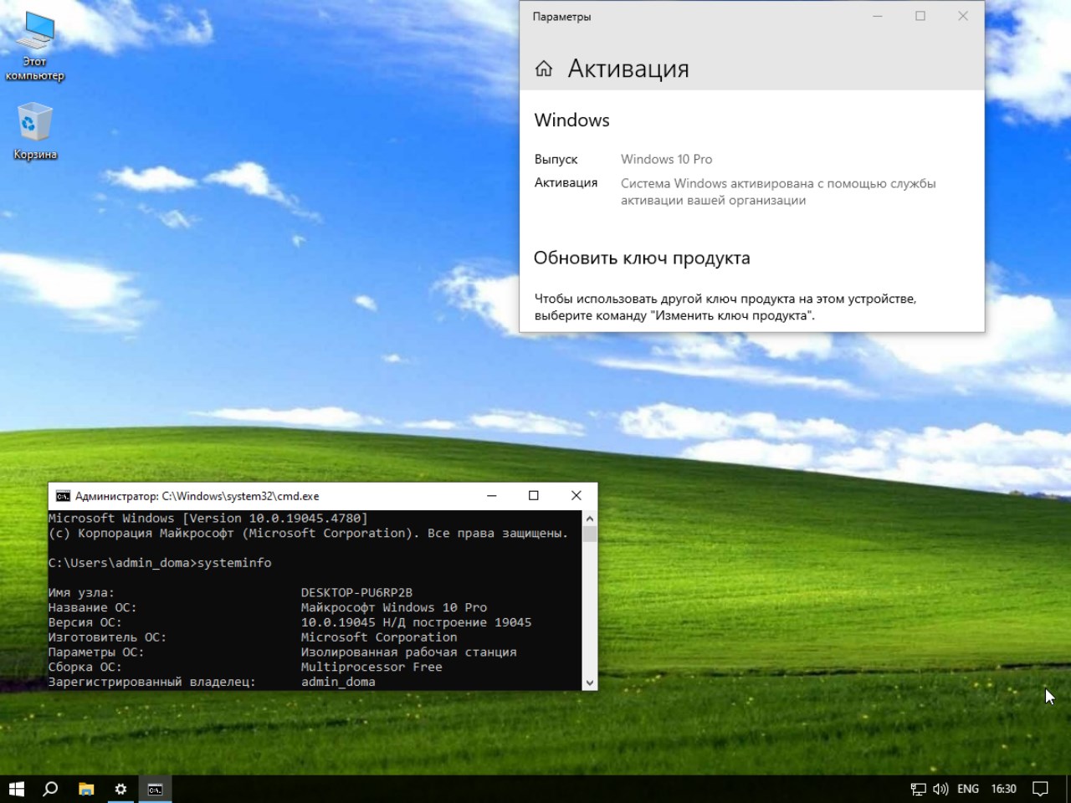Viewport: 1071px width, 803px height.
Task: Minimize the cmd.exe window
Action: click(x=492, y=496)
